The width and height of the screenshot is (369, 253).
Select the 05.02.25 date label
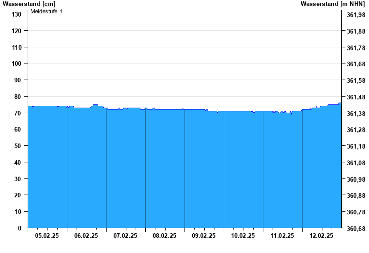(47, 236)
